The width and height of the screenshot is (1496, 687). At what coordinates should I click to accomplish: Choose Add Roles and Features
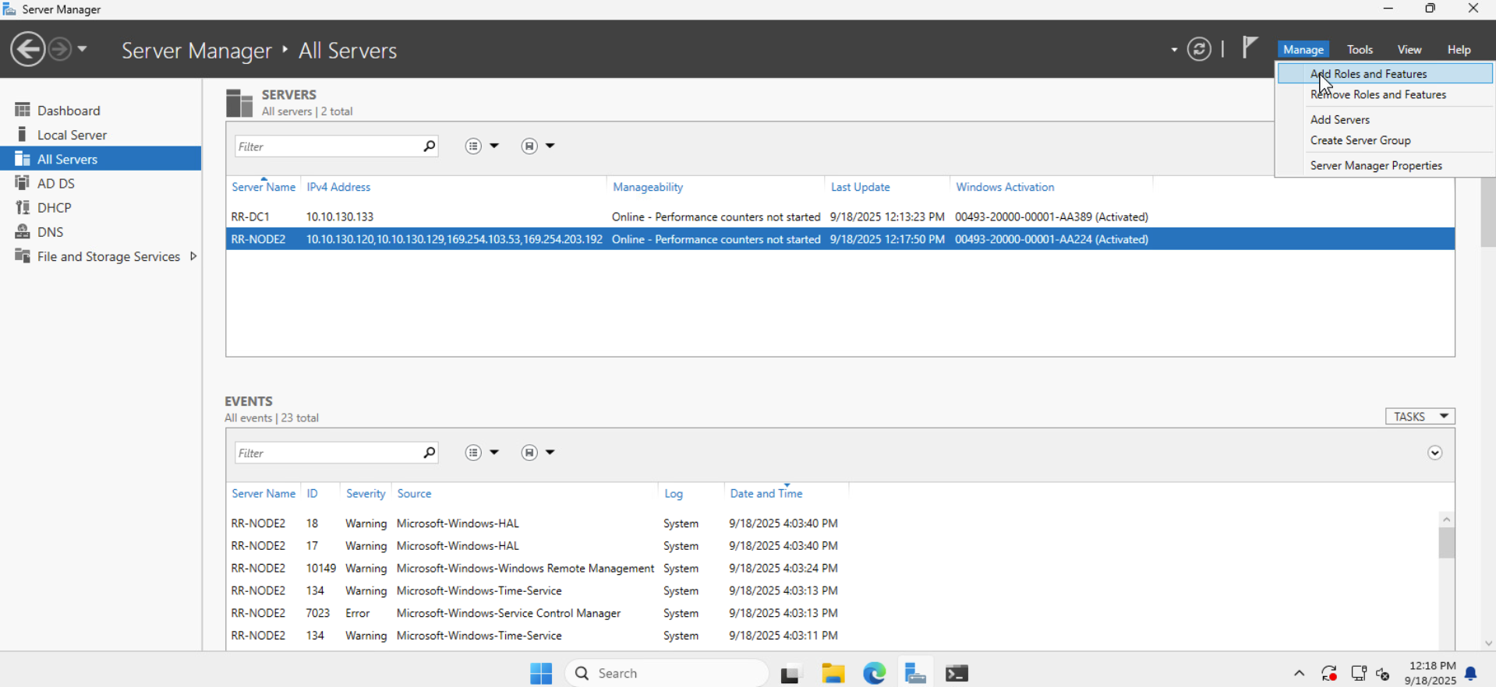1385,73
